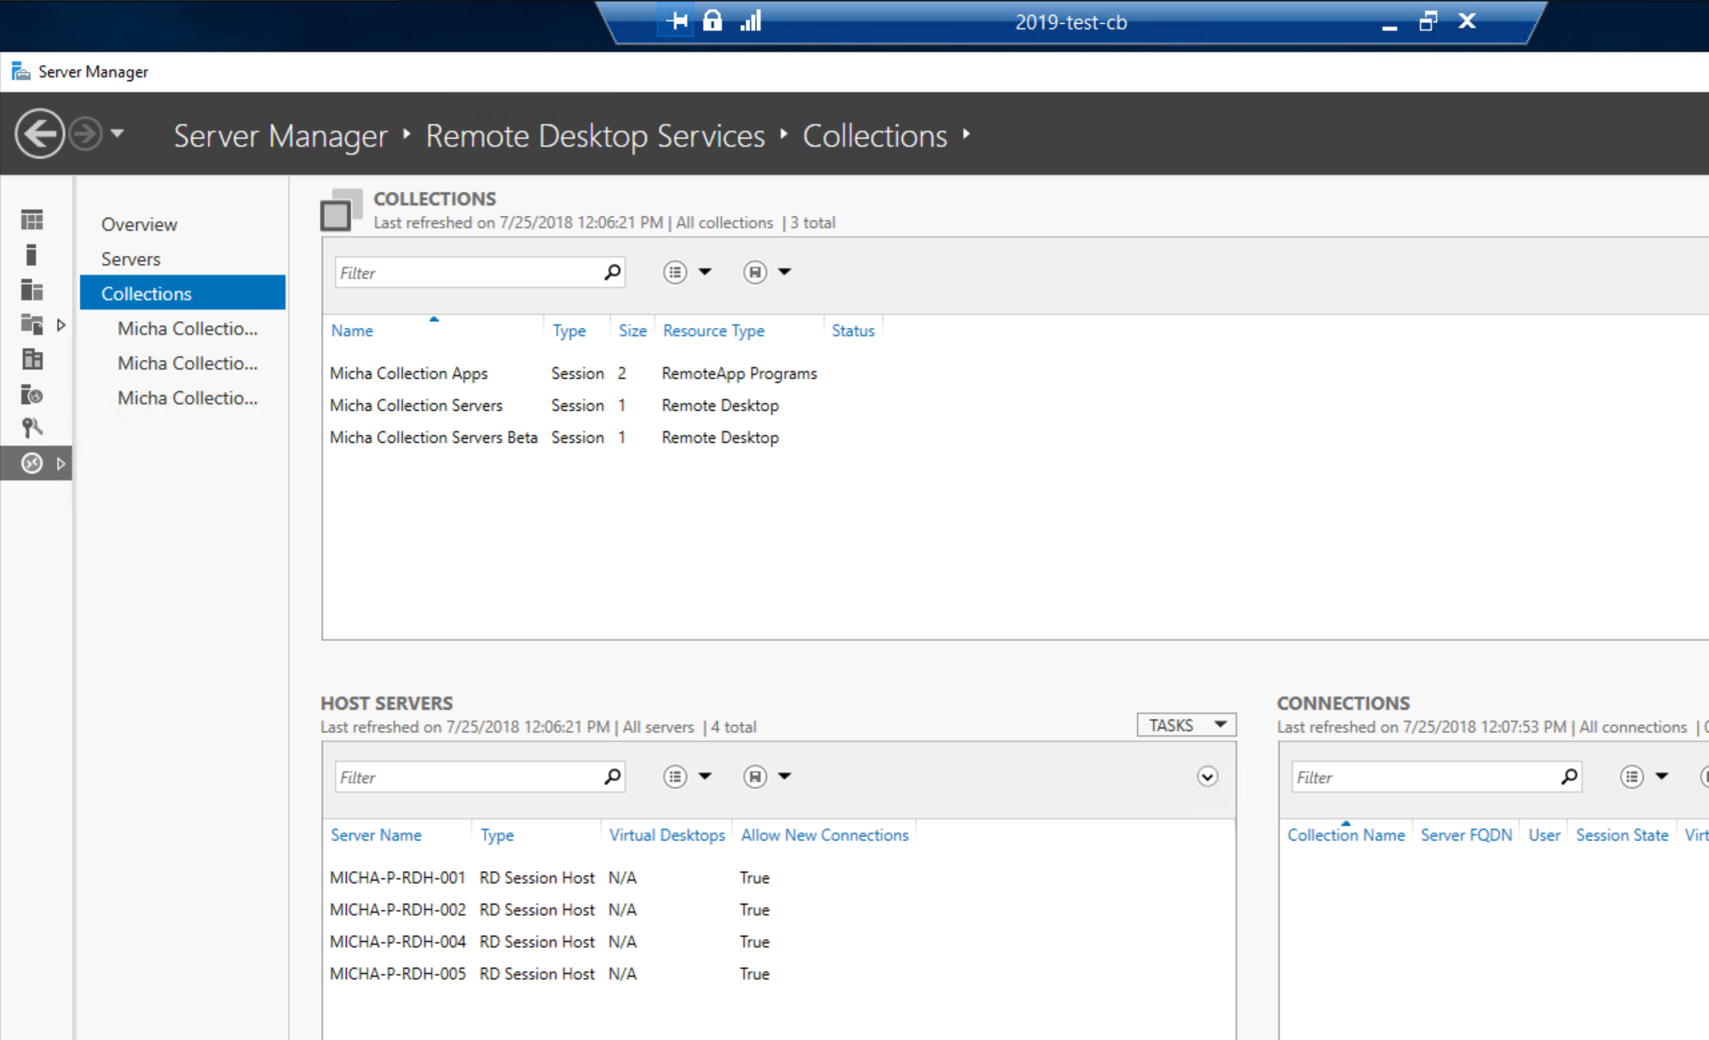Click Server Manager breadcrumb
The height and width of the screenshot is (1040, 1709).
(x=280, y=136)
